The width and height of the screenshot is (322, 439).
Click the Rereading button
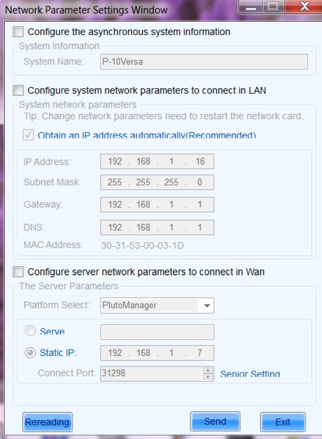[x=47, y=422]
